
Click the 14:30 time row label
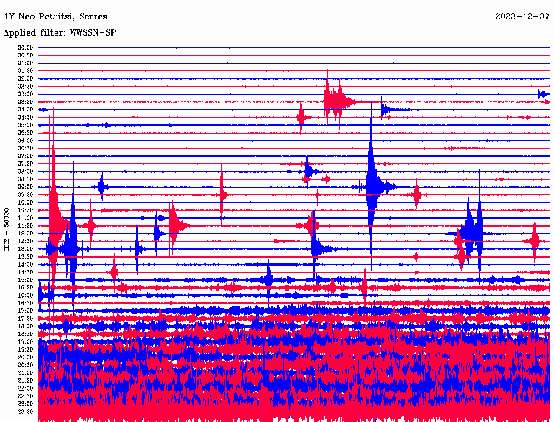25,272
